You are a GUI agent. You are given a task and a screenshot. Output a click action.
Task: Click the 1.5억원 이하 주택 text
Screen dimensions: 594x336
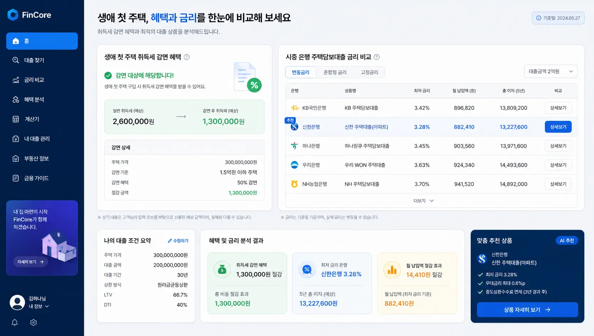(x=238, y=172)
